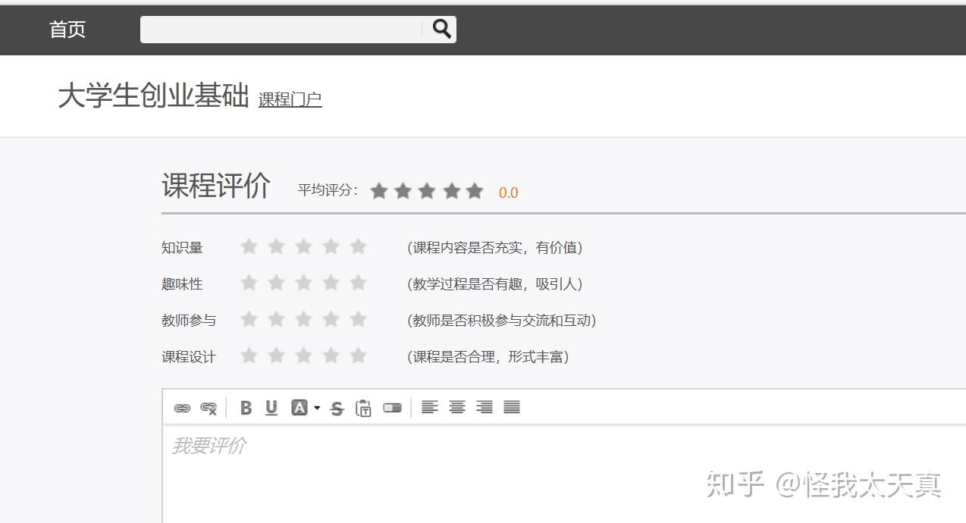This screenshot has width=966, height=523.
Task: Click the paste as plain text icon
Action: [x=364, y=408]
